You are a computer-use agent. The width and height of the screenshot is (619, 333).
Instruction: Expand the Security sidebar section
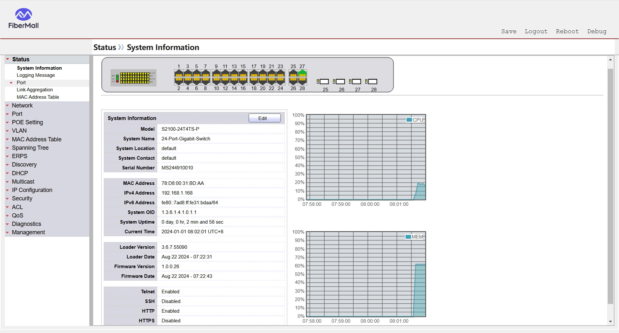22,198
